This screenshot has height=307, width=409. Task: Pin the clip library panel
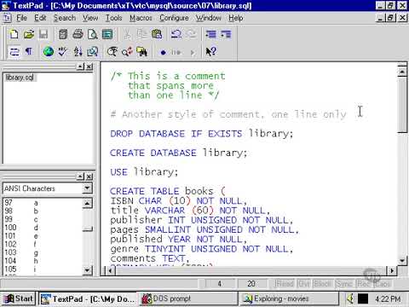click(x=81, y=177)
